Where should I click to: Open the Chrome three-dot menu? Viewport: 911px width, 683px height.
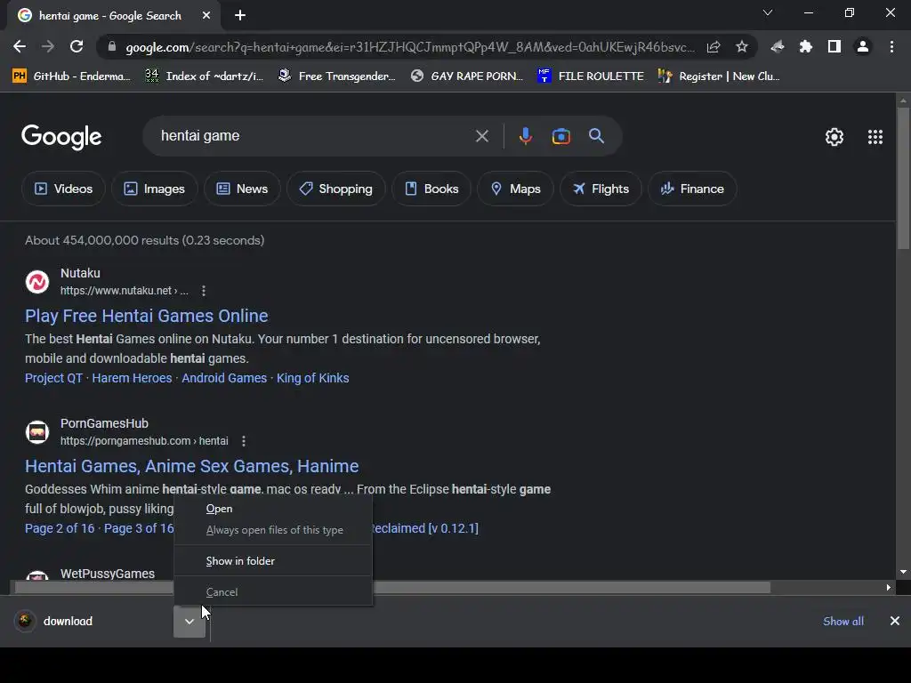point(891,47)
